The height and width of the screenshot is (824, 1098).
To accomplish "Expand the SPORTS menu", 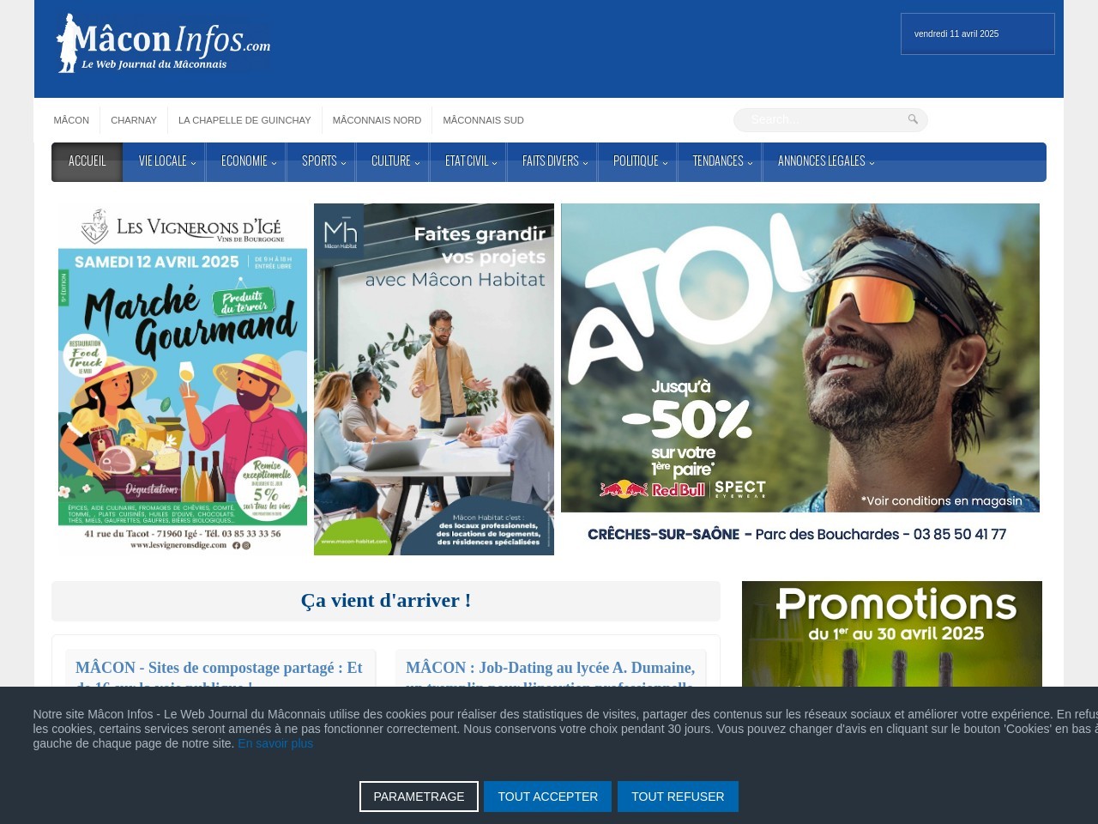I will [x=322, y=161].
